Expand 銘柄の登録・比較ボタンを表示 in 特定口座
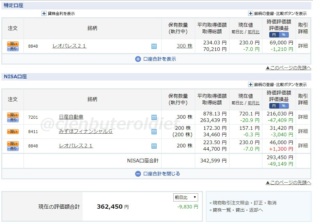The height and width of the screenshot is (224, 313). coord(277,14)
